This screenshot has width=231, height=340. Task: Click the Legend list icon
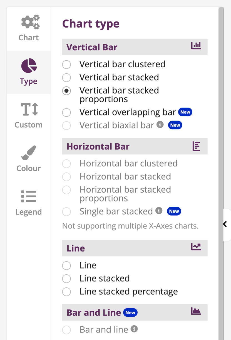tap(28, 196)
